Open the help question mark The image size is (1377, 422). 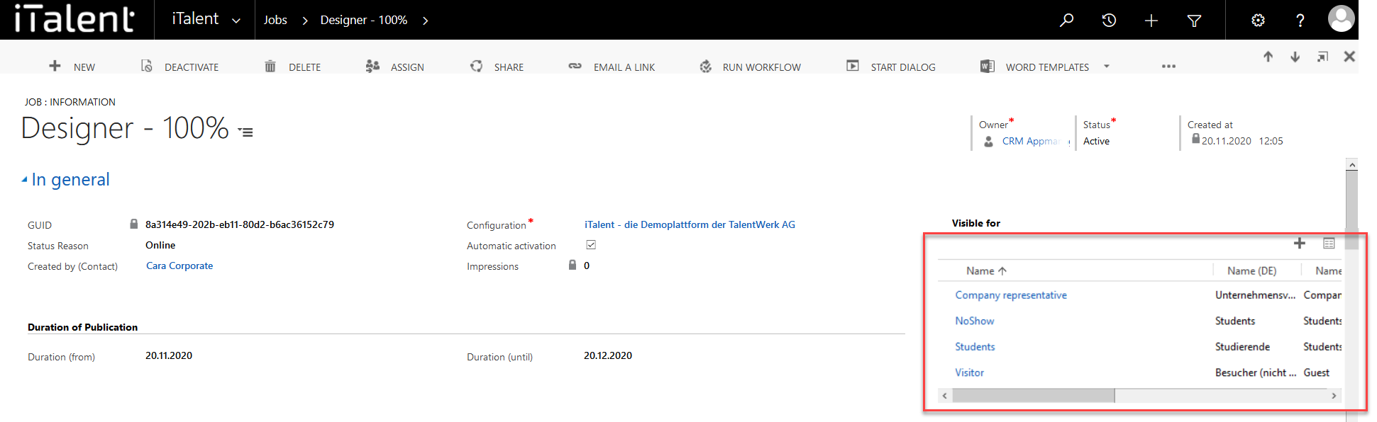[1300, 21]
